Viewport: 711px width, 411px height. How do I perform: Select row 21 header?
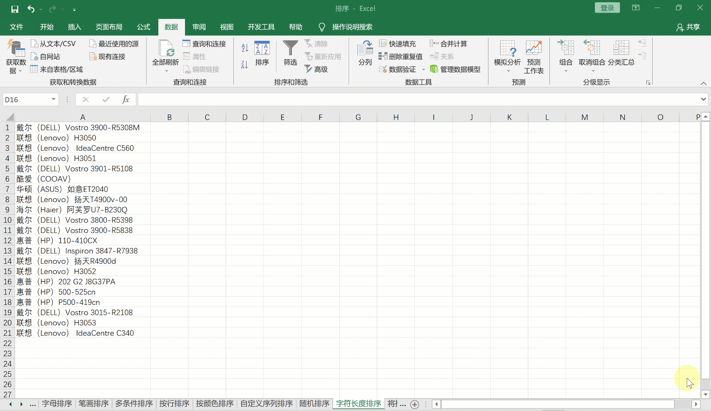[x=8, y=333]
